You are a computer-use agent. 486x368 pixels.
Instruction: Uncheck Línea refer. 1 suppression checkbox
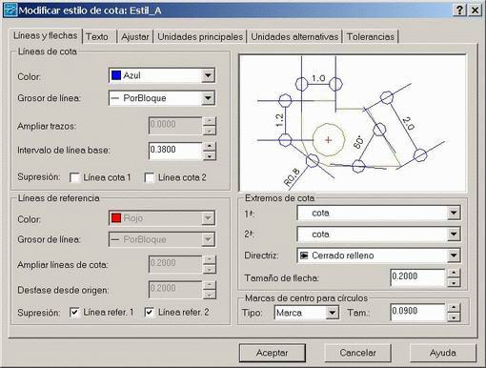point(74,313)
